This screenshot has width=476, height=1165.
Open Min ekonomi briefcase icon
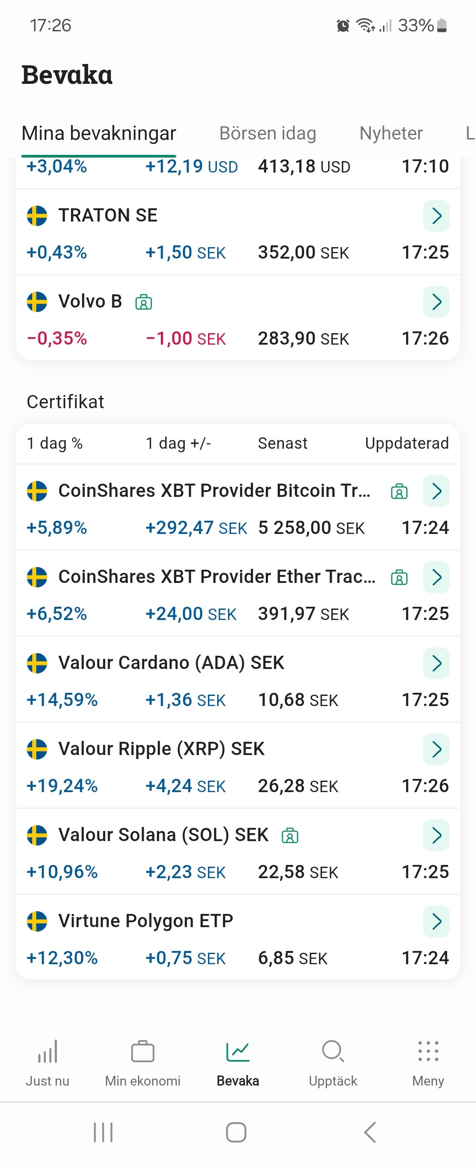[143, 1052]
